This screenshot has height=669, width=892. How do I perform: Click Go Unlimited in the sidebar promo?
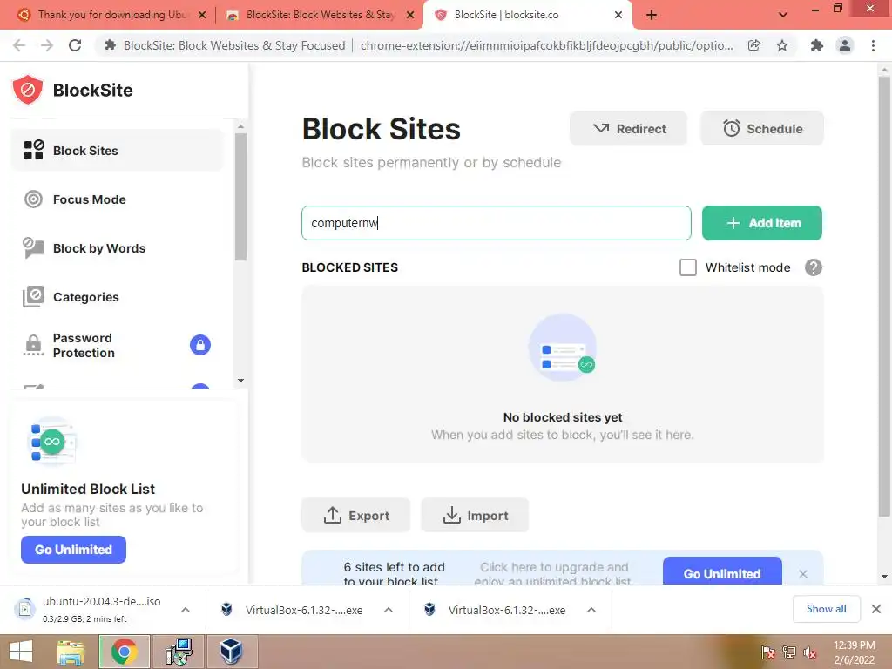point(73,550)
